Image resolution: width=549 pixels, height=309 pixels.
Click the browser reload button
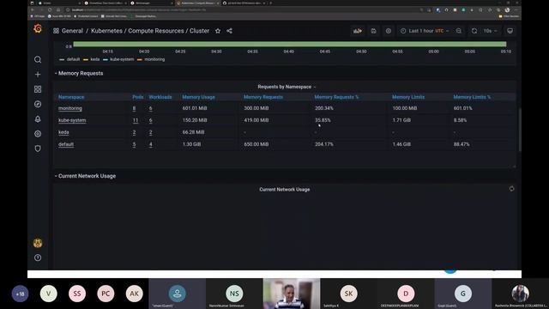point(50,9)
